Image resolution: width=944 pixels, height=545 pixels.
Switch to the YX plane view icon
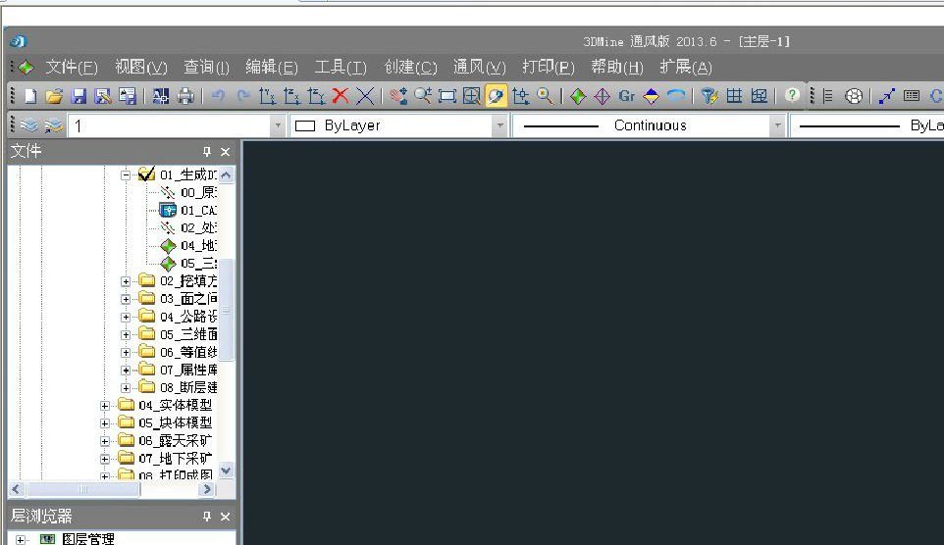pyautogui.click(x=267, y=96)
